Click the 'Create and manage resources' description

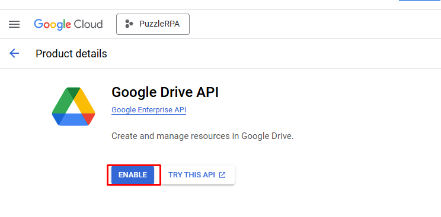(203, 136)
